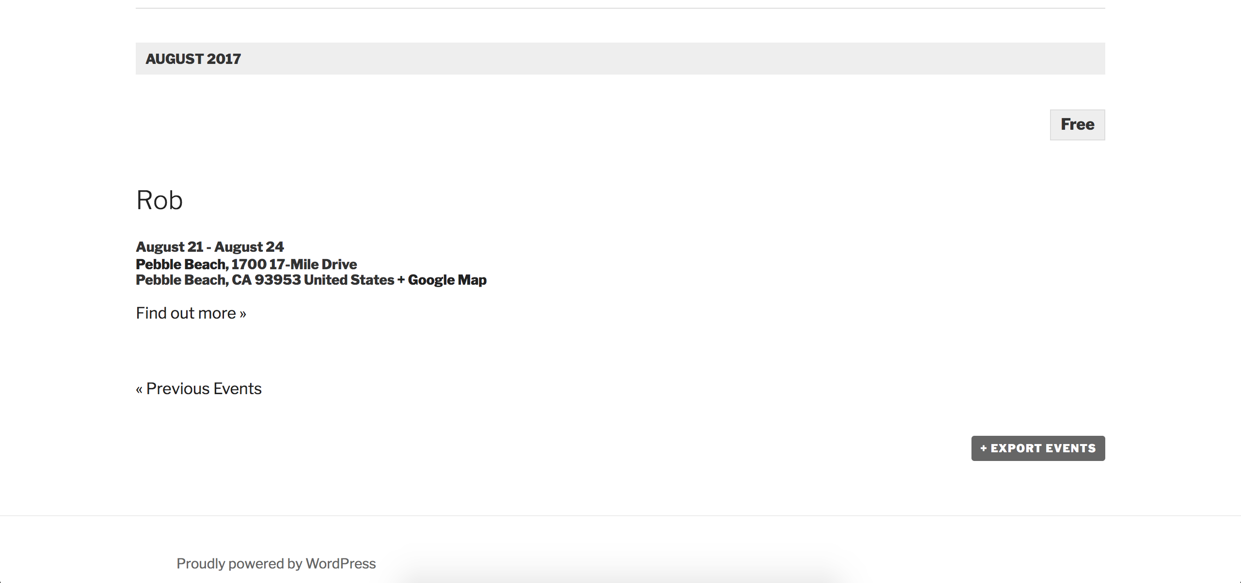The width and height of the screenshot is (1241, 583).
Task: Click the Find out more link
Action: [x=186, y=313]
